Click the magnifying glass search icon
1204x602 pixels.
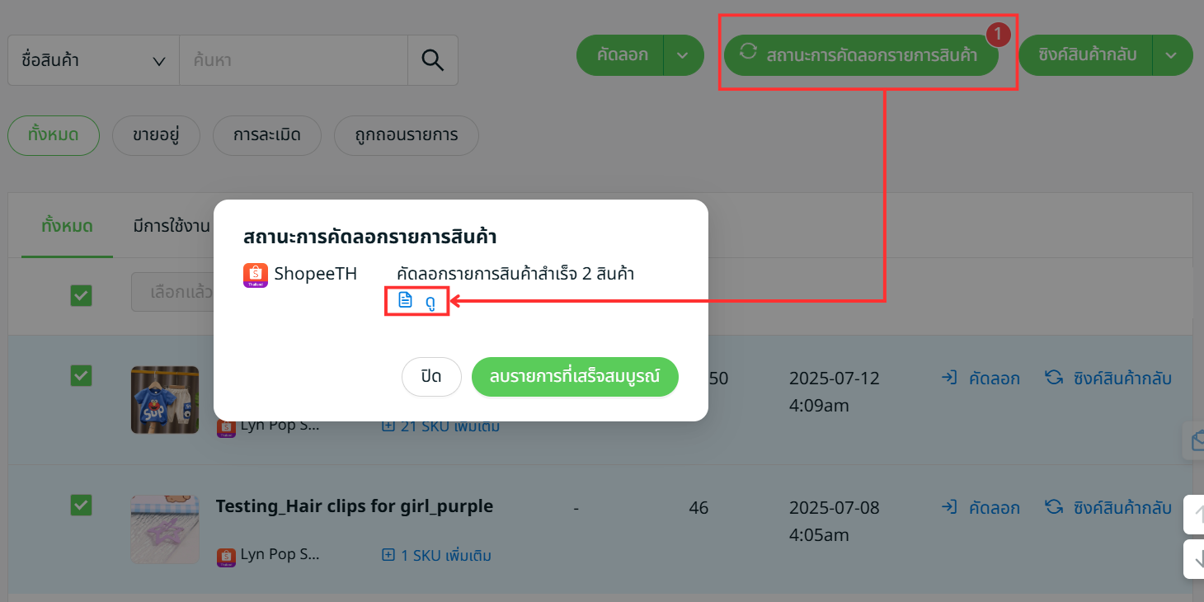click(433, 59)
